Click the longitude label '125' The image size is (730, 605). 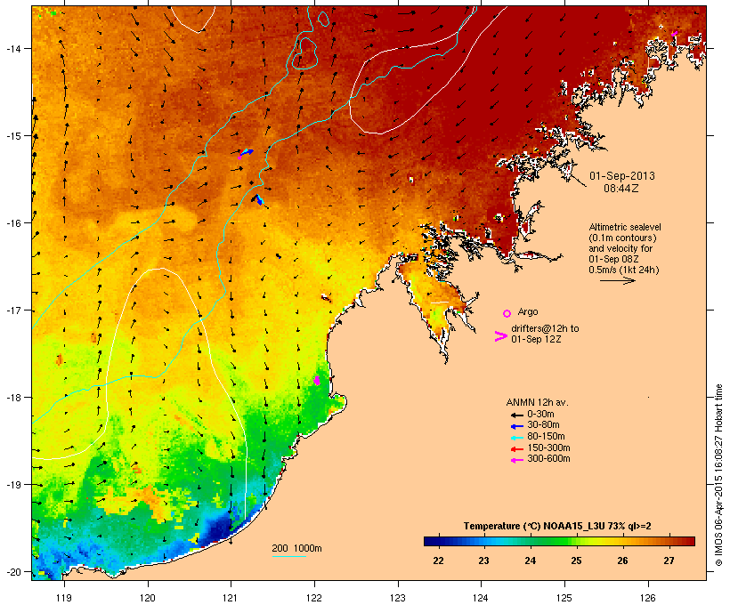point(564,598)
